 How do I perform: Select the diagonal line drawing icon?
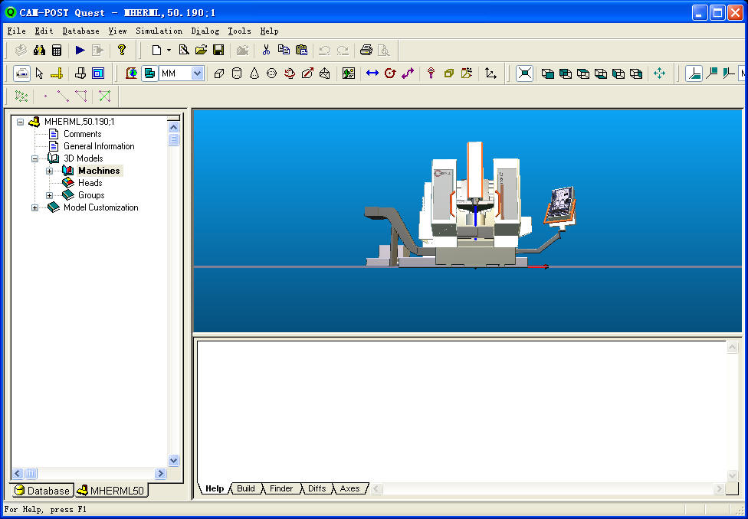pyautogui.click(x=63, y=96)
